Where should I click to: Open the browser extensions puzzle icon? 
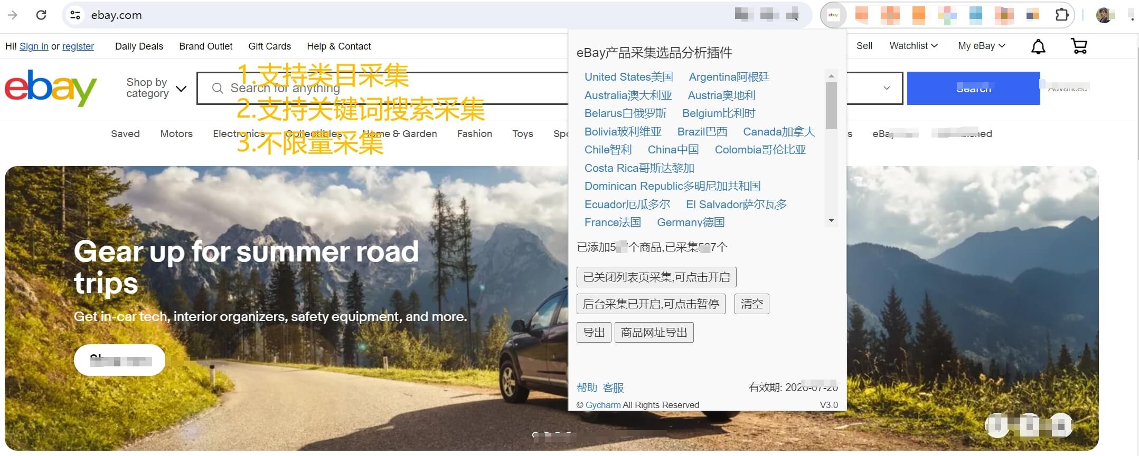(x=1062, y=15)
